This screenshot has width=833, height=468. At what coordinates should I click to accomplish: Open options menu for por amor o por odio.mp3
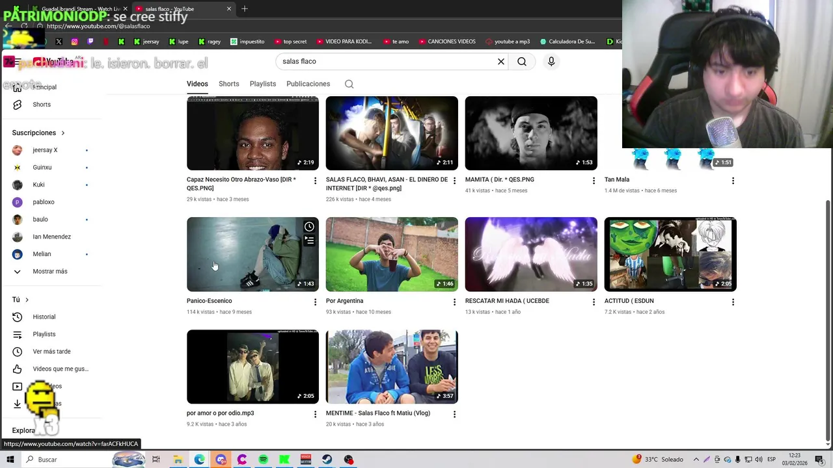click(315, 414)
